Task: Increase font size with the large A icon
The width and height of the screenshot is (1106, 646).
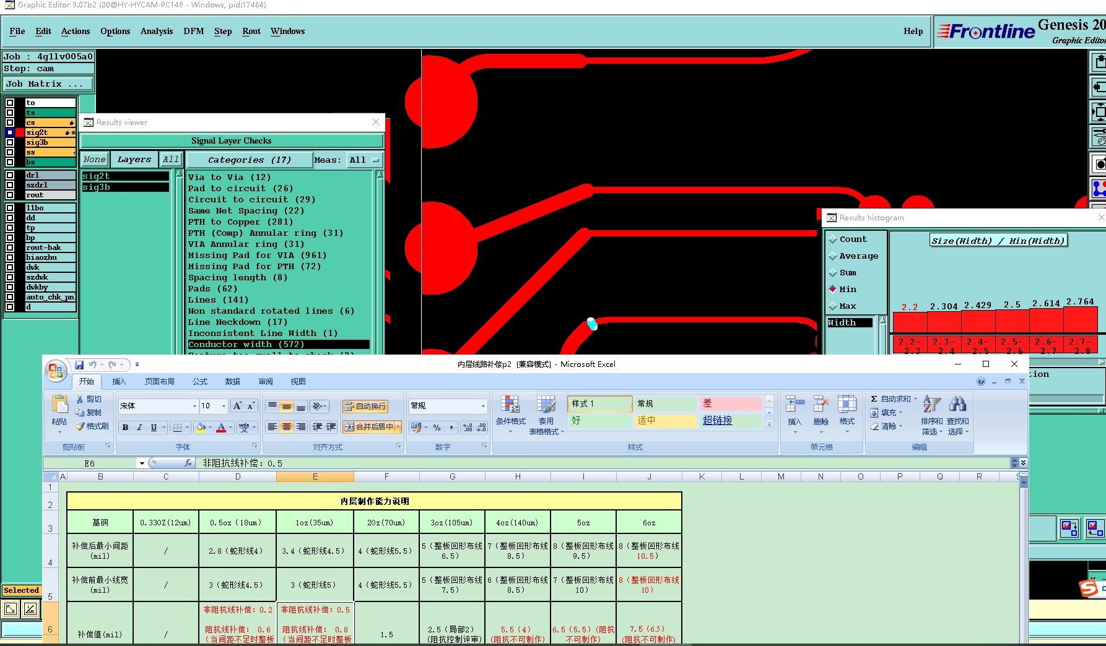Action: click(x=237, y=406)
